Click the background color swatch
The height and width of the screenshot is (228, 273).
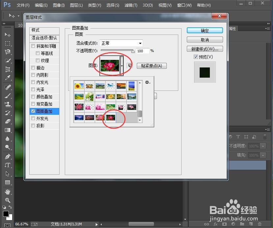pos(11,218)
